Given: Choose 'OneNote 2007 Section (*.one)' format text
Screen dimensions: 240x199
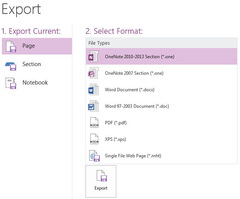Looking at the screenshot, I should [x=134, y=73].
